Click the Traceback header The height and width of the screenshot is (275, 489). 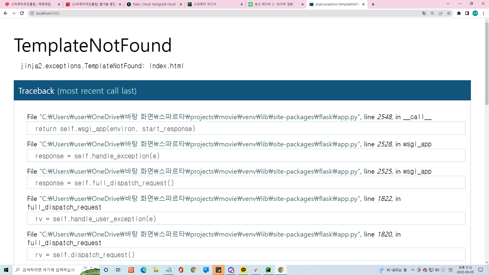(242, 91)
